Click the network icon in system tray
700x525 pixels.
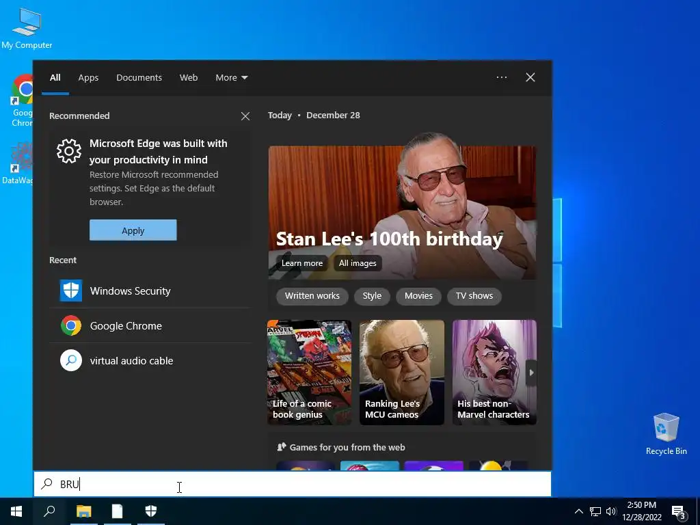(595, 511)
